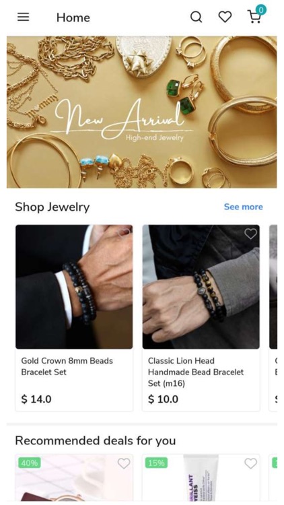Open Gold Crown bracelet product image
Image resolution: width=284 pixels, height=505 pixels.
point(74,287)
